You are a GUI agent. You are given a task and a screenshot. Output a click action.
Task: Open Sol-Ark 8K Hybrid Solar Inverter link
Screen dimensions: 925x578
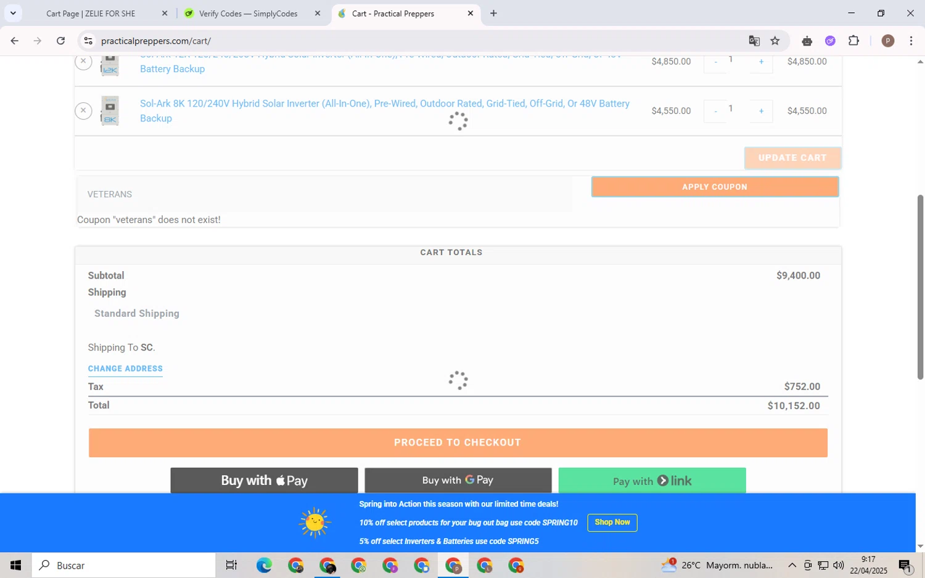click(385, 111)
